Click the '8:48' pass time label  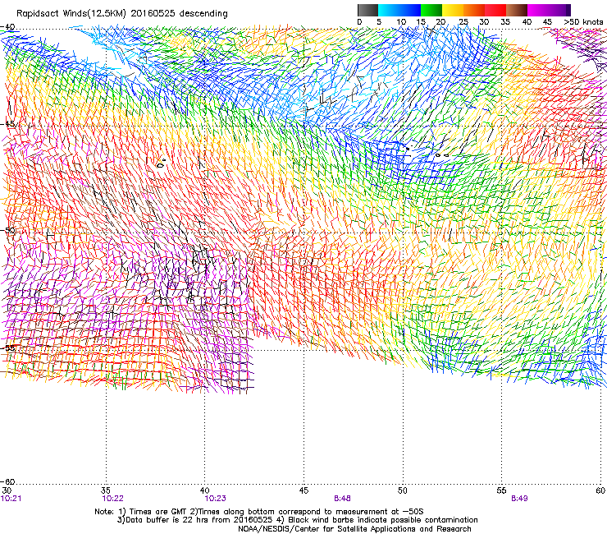pos(343,499)
